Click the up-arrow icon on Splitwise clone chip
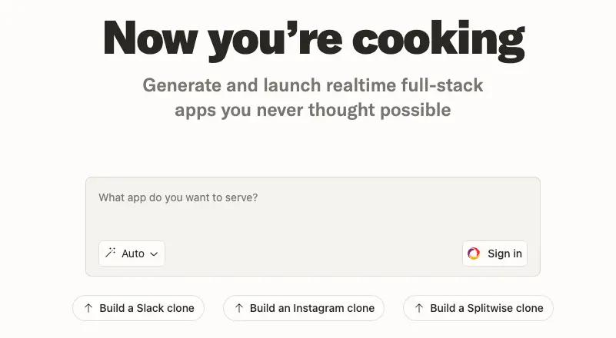The width and height of the screenshot is (616, 338). pyautogui.click(x=419, y=308)
